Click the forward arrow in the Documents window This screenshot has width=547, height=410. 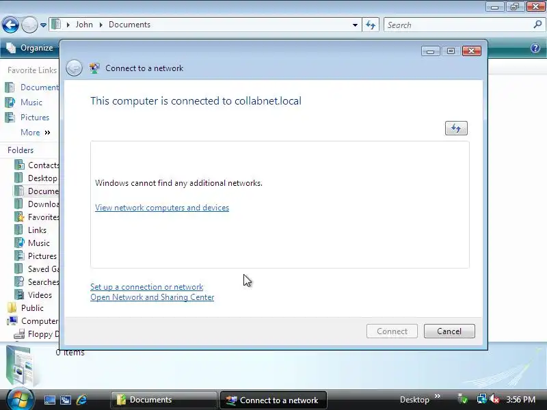(29, 25)
